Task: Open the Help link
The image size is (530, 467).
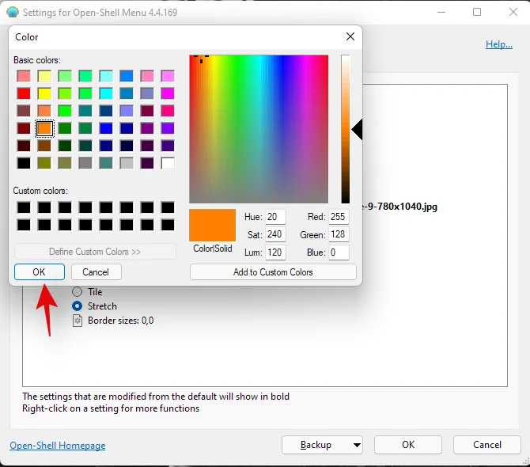Action: point(498,44)
